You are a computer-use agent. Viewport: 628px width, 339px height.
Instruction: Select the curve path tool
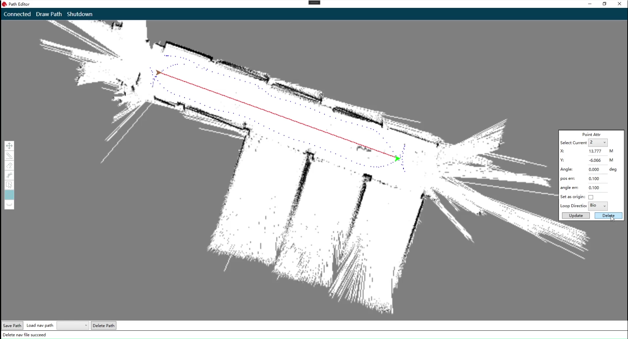tap(9, 175)
